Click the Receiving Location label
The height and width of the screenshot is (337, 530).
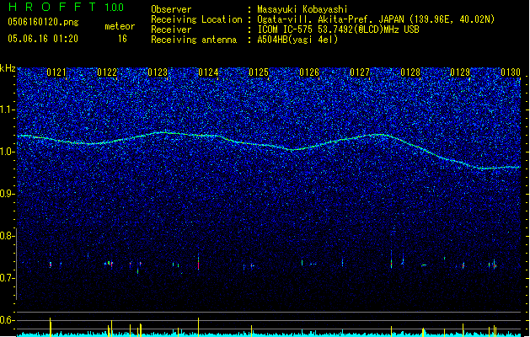(196, 19)
